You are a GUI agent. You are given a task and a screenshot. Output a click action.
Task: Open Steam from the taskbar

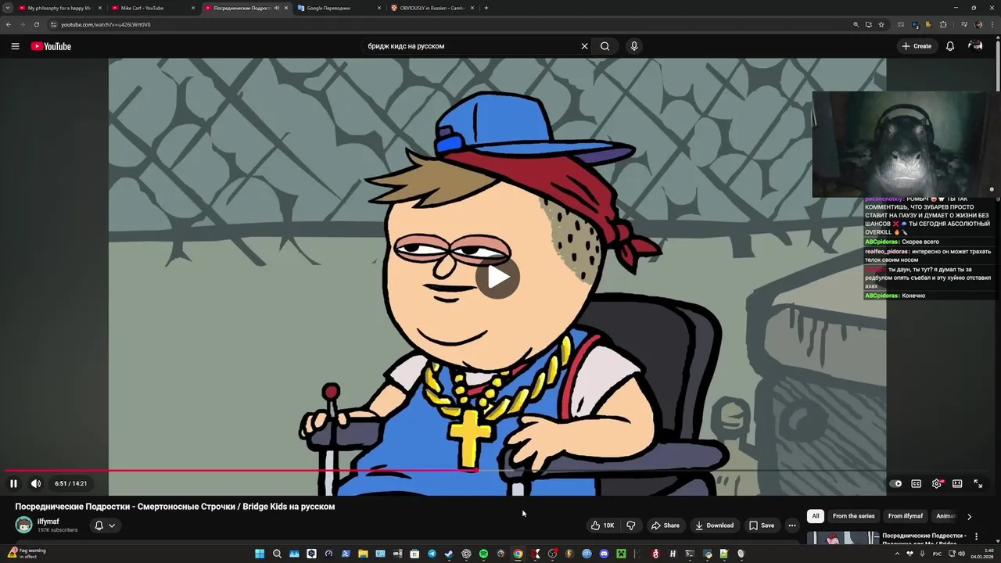coord(449,554)
